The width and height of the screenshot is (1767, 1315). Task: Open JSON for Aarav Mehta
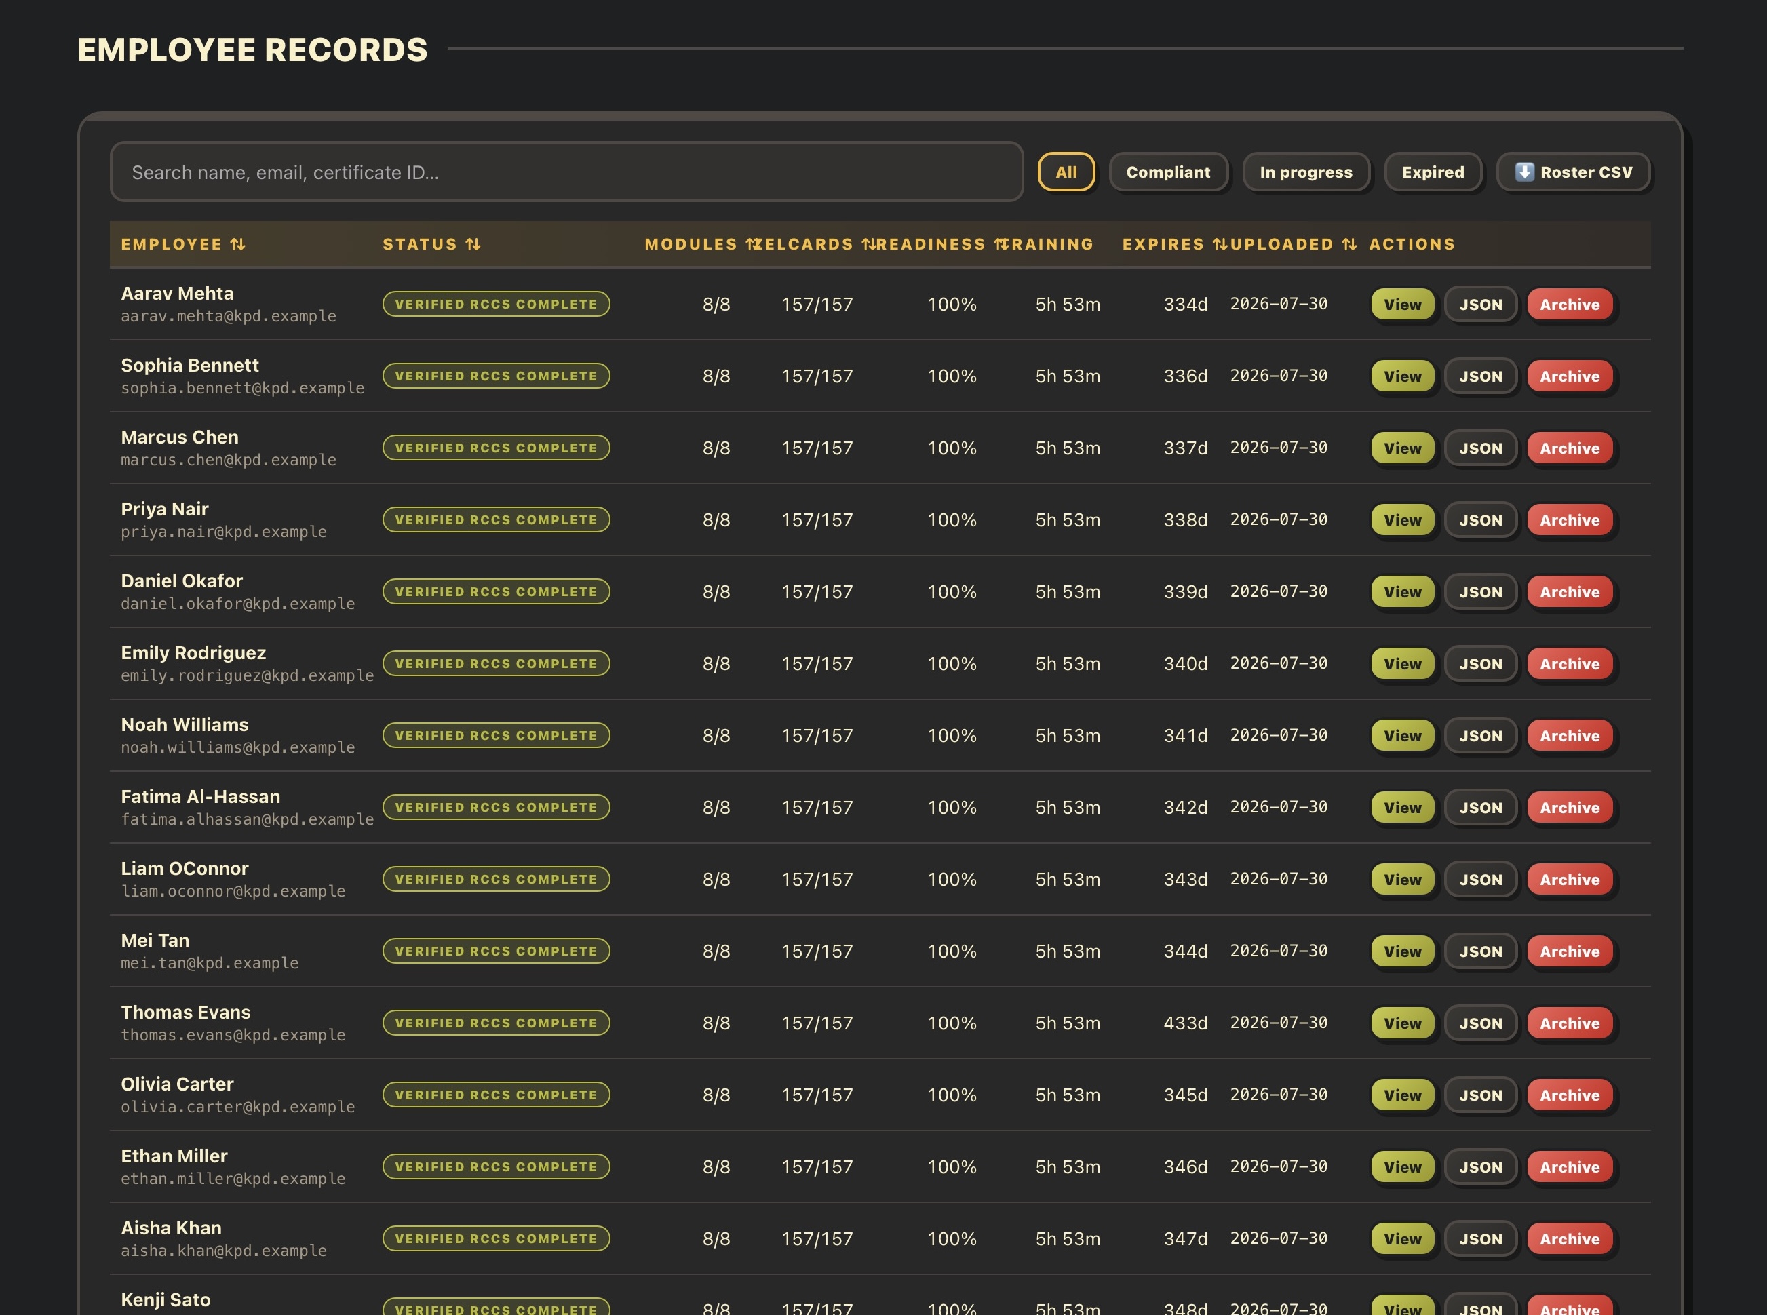pyautogui.click(x=1481, y=304)
